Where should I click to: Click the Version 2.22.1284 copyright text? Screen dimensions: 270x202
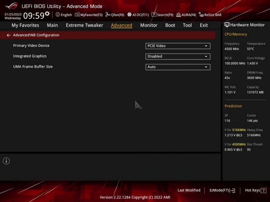pyautogui.click(x=135, y=197)
